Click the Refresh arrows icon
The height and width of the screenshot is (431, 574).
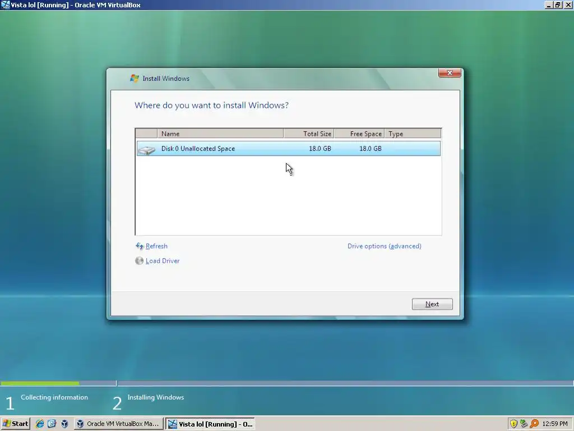pyautogui.click(x=140, y=246)
